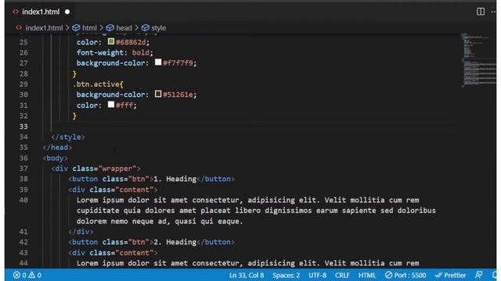Click the </style> closing tag
This screenshot has height=281, width=501.
(x=68, y=137)
